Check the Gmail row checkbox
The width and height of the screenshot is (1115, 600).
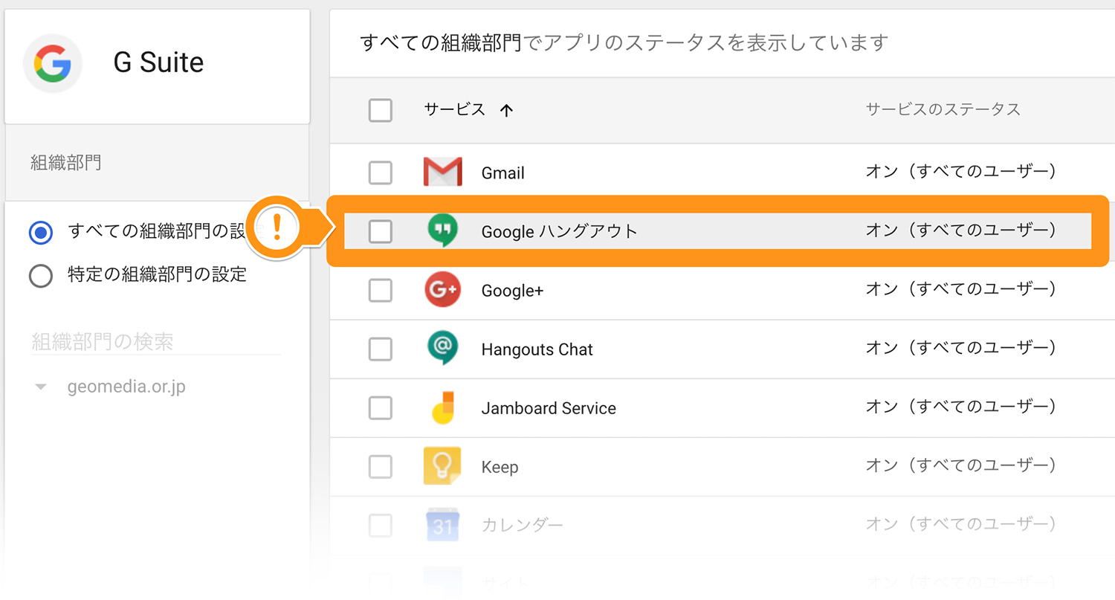[381, 172]
